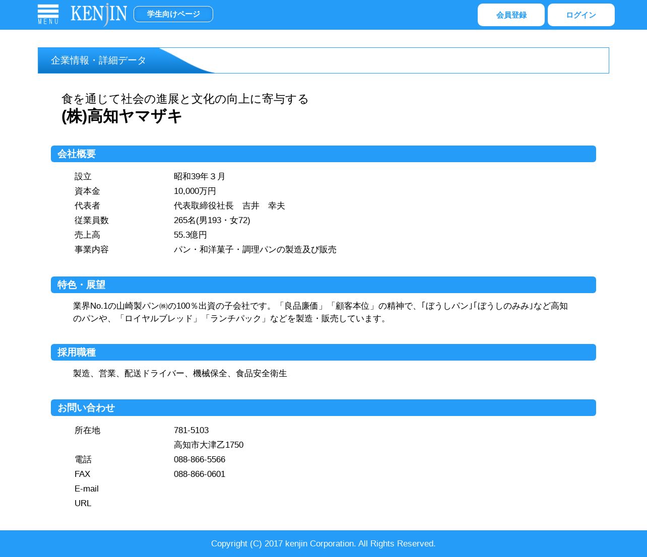Click the 従業員数 label
This screenshot has height=557, width=647.
(x=92, y=221)
